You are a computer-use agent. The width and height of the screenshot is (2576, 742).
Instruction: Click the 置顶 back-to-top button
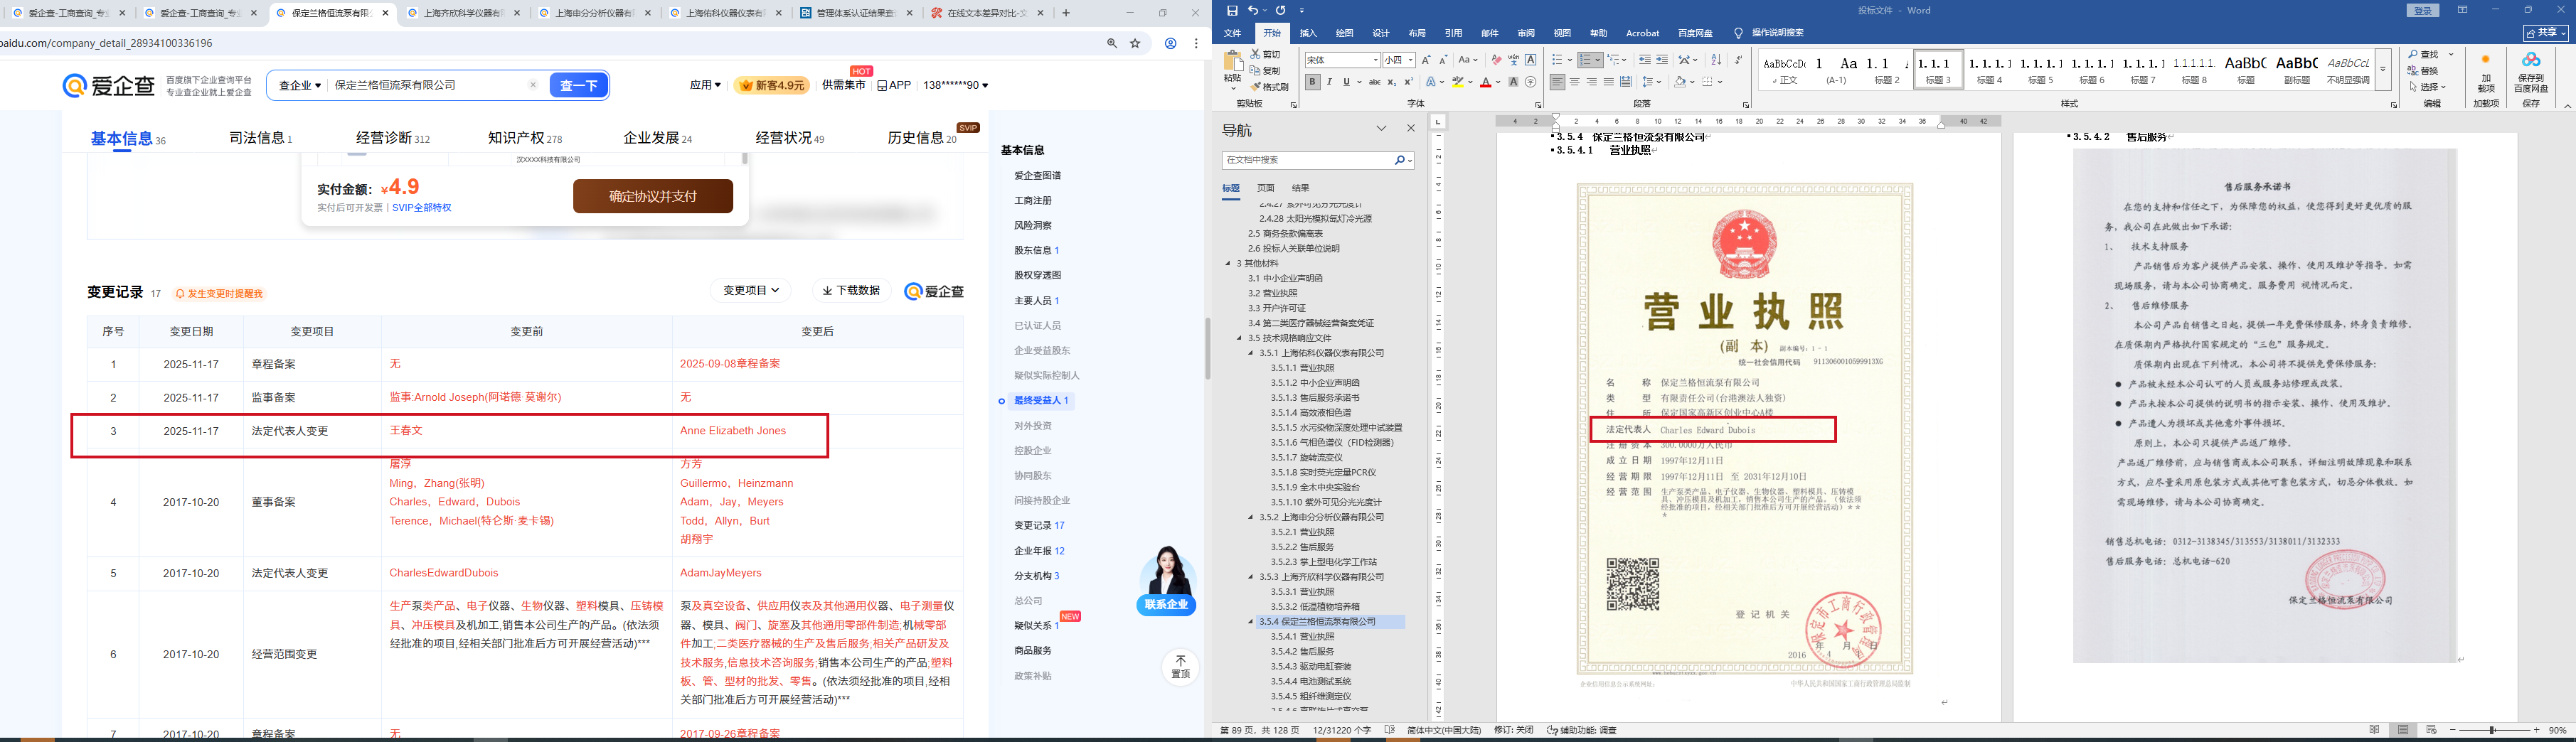[x=1180, y=667]
